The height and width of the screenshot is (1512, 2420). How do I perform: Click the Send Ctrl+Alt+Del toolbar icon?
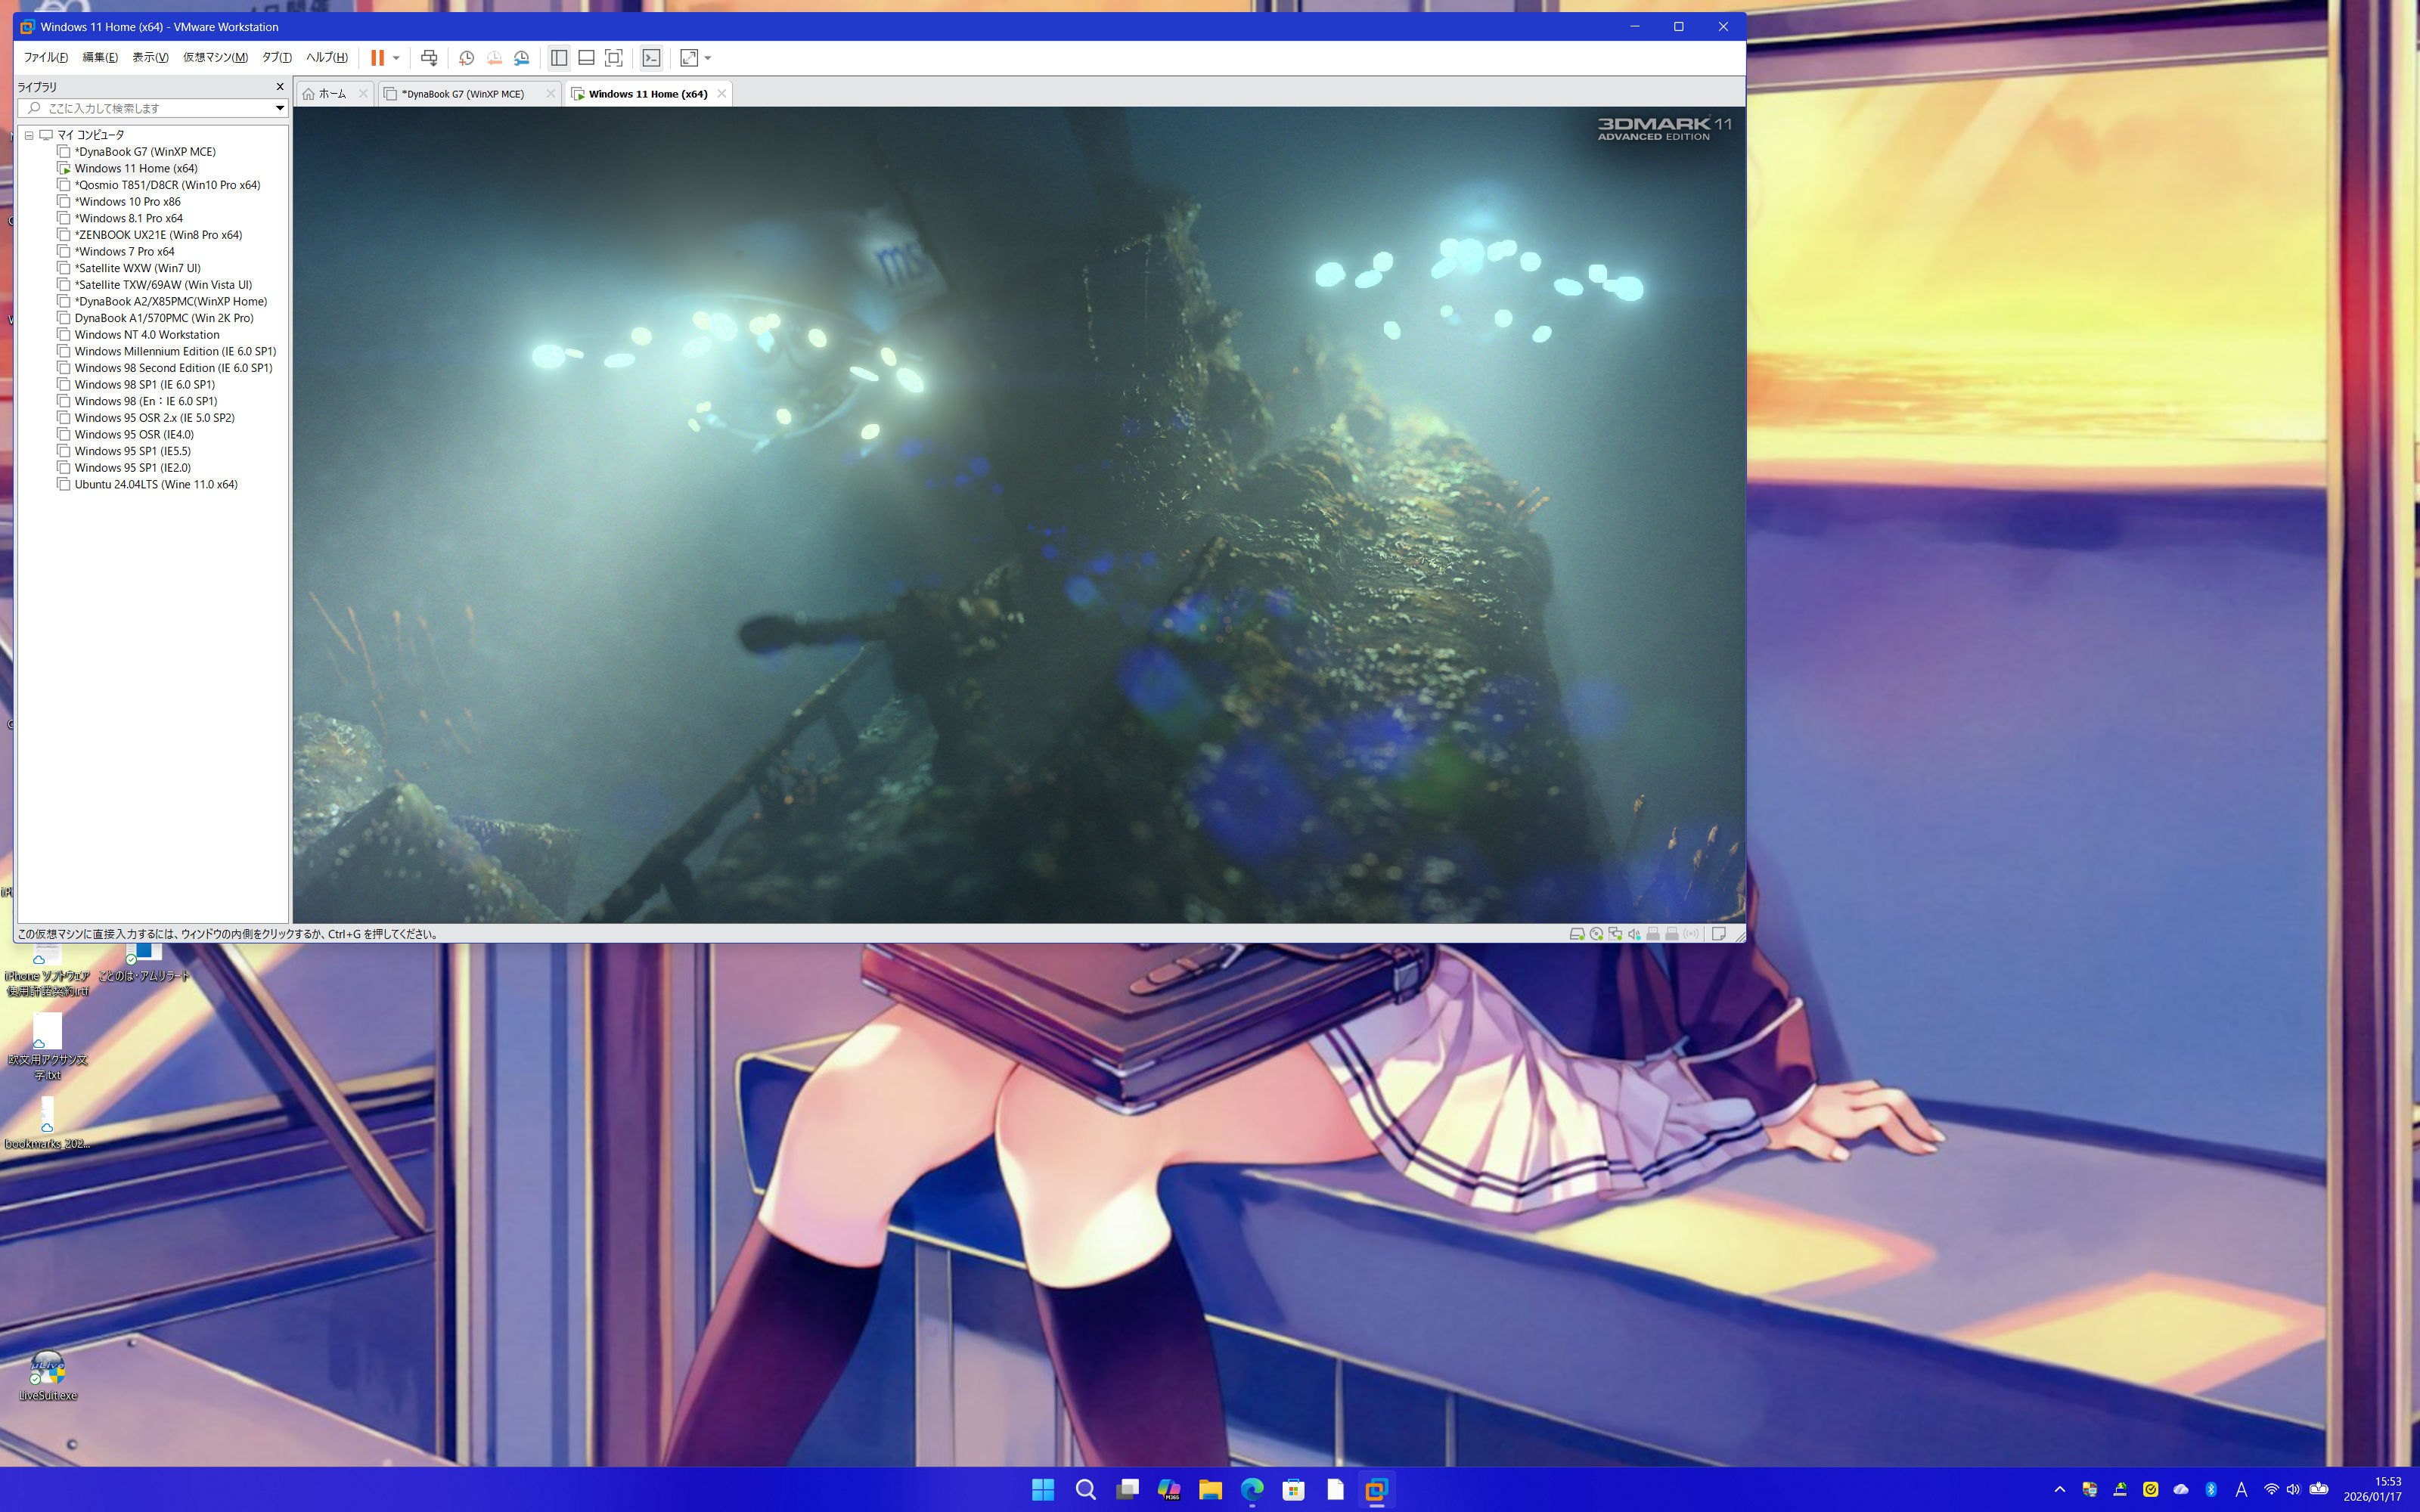click(x=429, y=58)
